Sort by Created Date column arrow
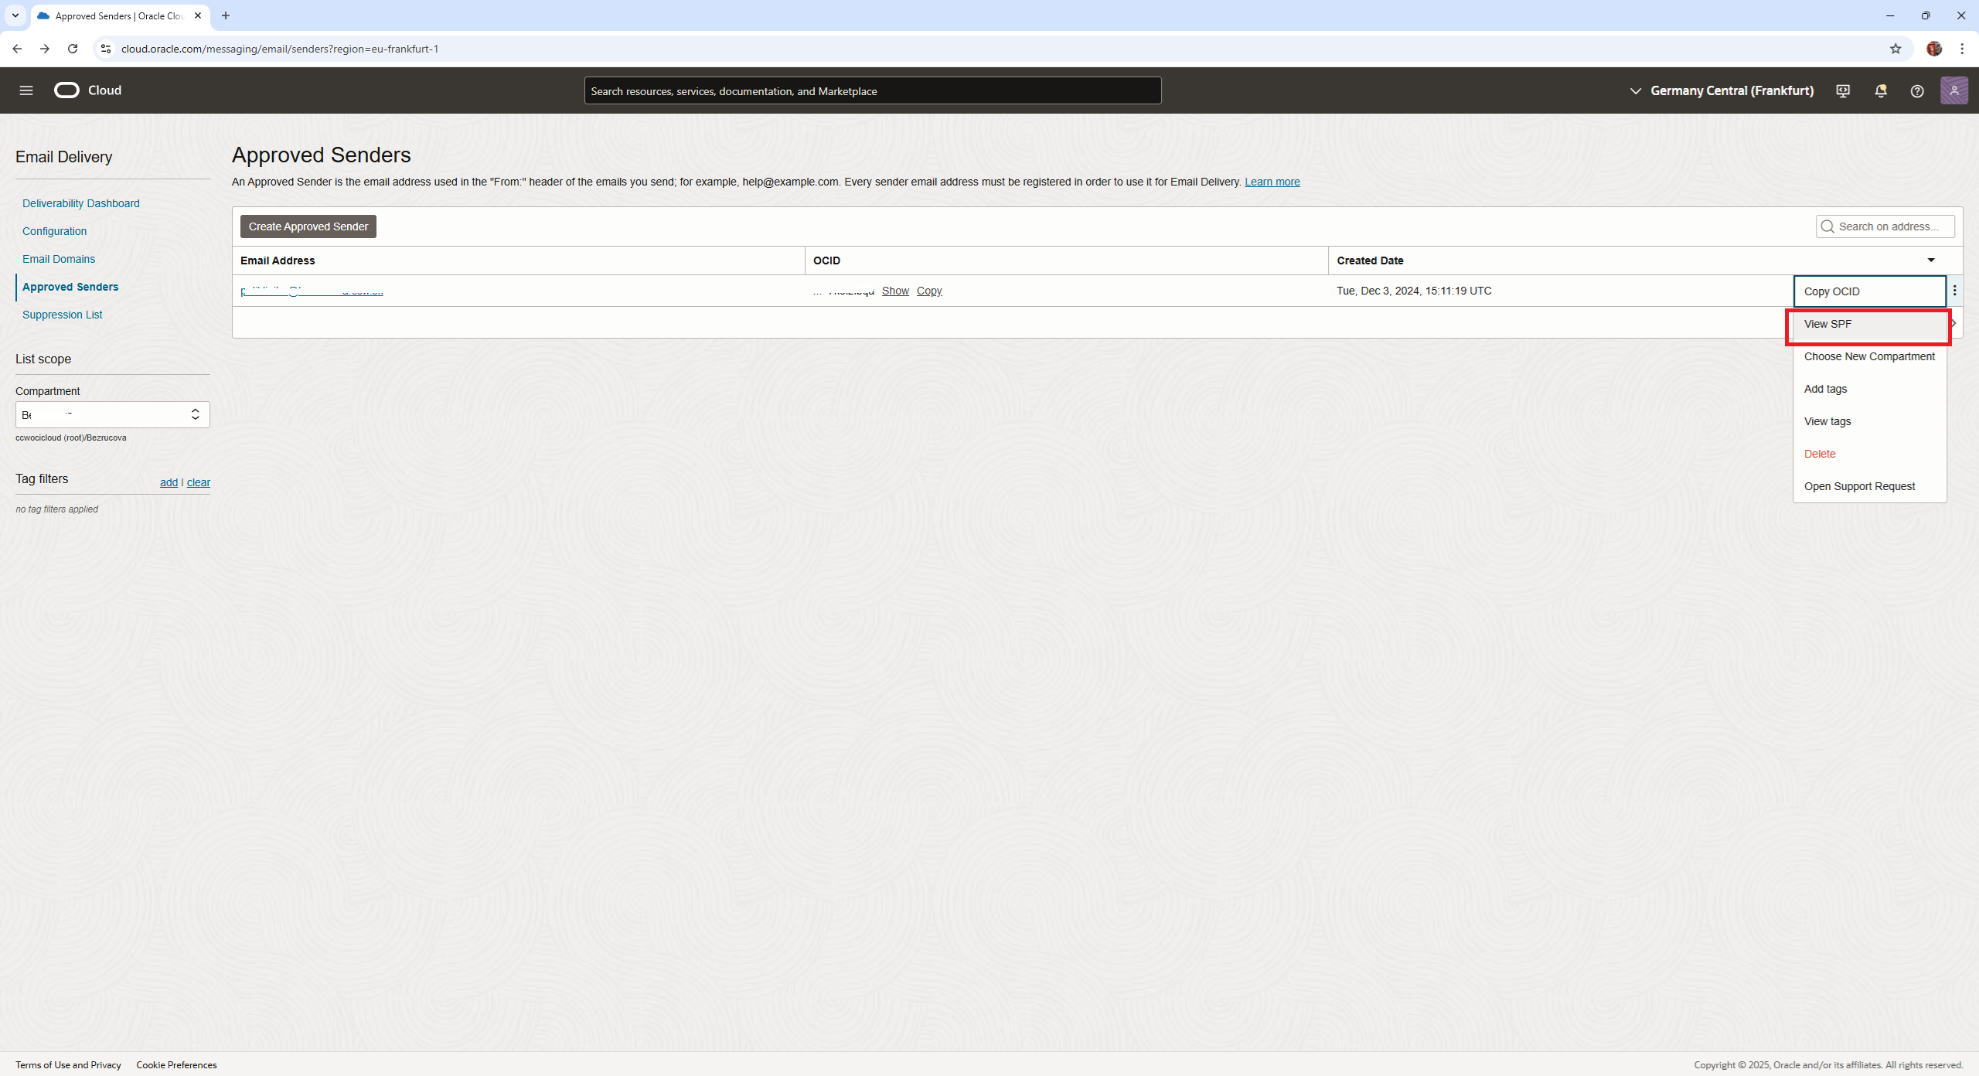The width and height of the screenshot is (1979, 1076). click(x=1931, y=260)
